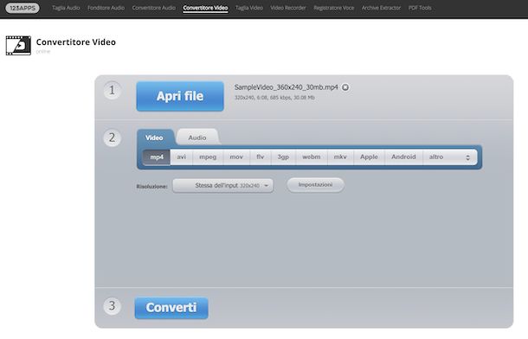This screenshot has height=339, width=528.
Task: Select flv output format
Action: tap(261, 157)
